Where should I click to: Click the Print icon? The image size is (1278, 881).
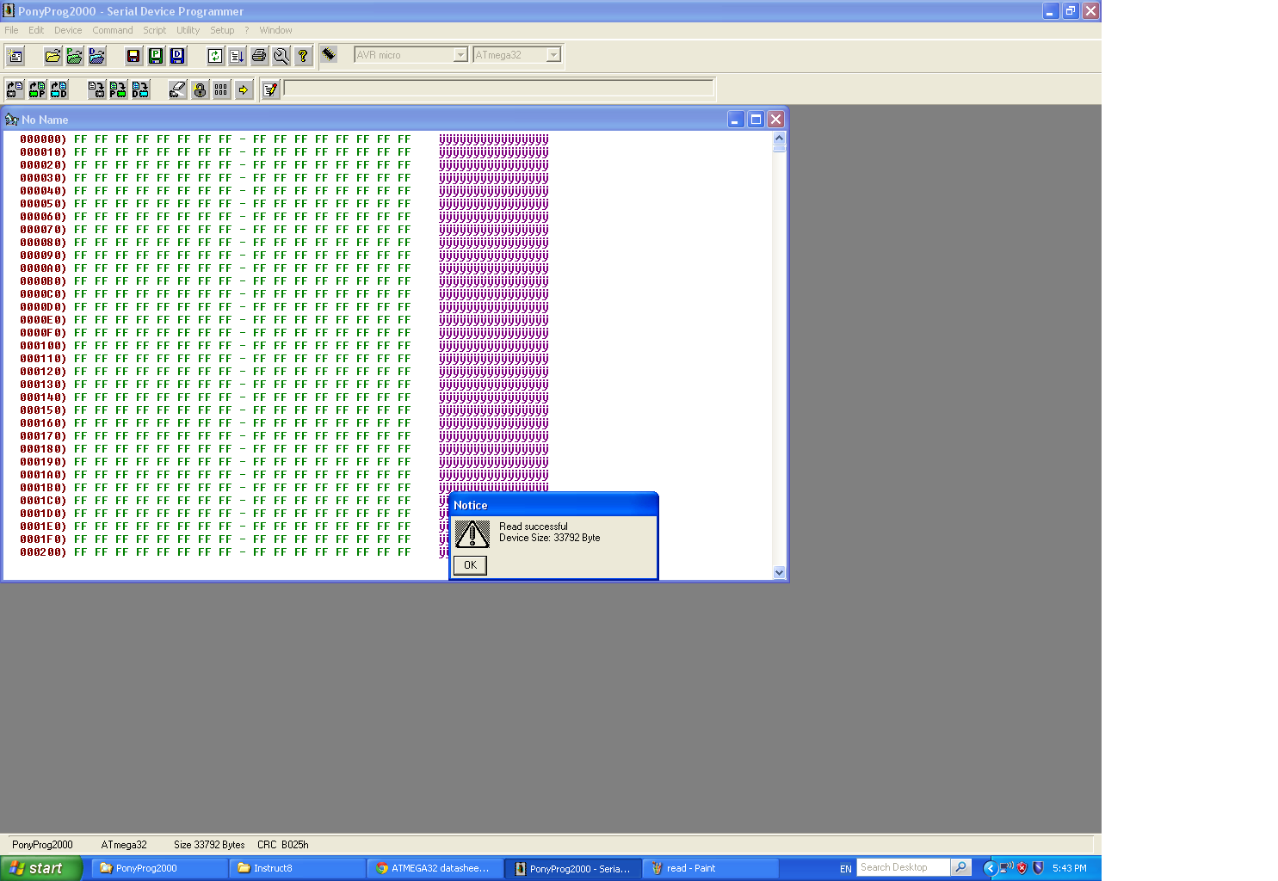[x=259, y=56]
